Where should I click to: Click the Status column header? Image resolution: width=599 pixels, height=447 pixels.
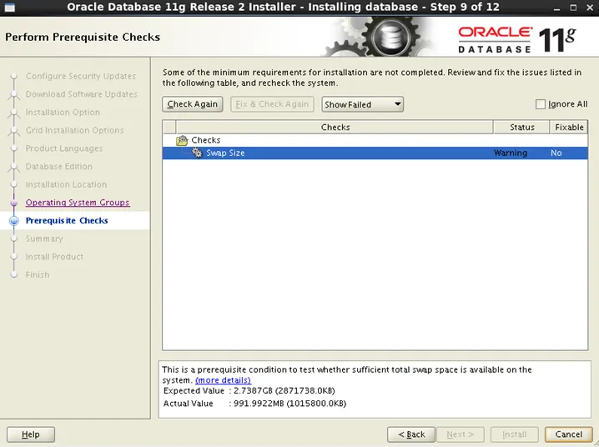pos(522,127)
